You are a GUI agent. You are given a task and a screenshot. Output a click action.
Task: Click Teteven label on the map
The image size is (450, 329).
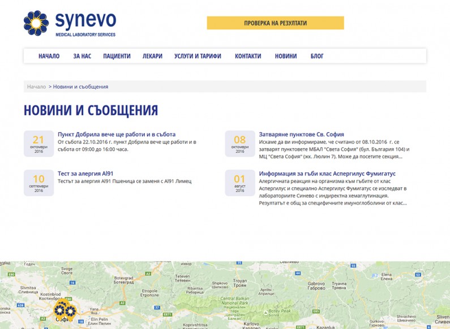tap(182, 278)
